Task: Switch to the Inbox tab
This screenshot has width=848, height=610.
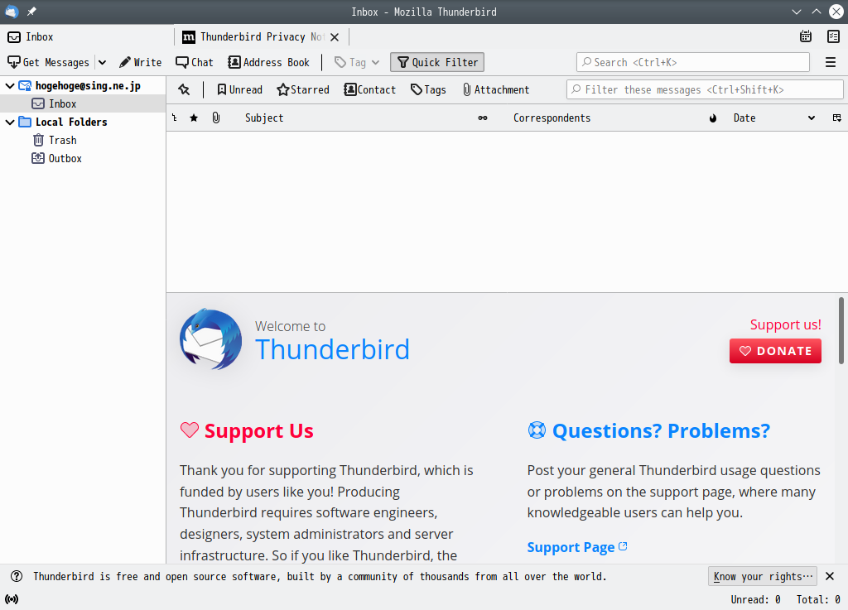Action: pos(86,36)
